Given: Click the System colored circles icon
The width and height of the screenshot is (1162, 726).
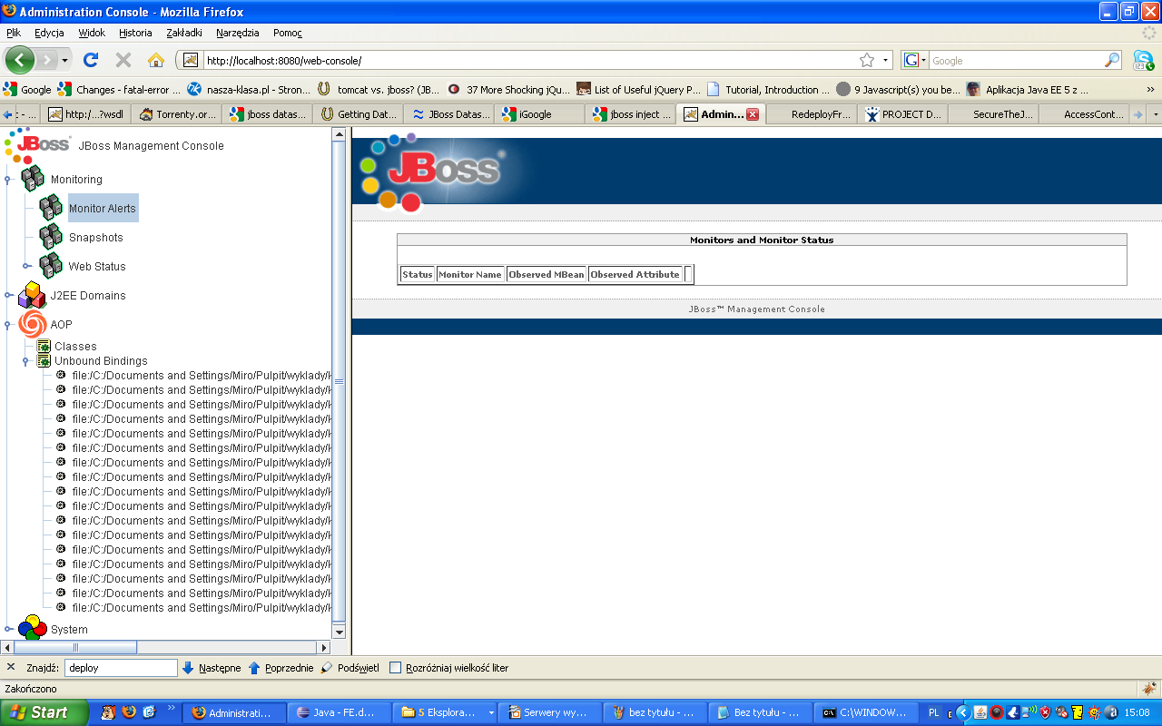Looking at the screenshot, I should tap(33, 628).
